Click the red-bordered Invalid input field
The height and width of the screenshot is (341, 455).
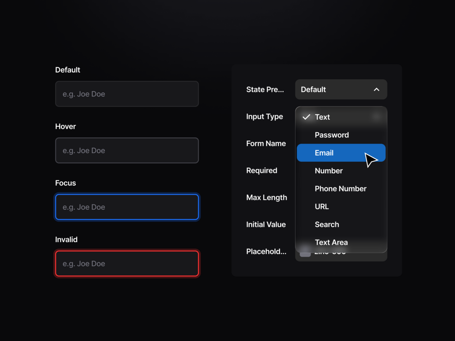click(127, 264)
